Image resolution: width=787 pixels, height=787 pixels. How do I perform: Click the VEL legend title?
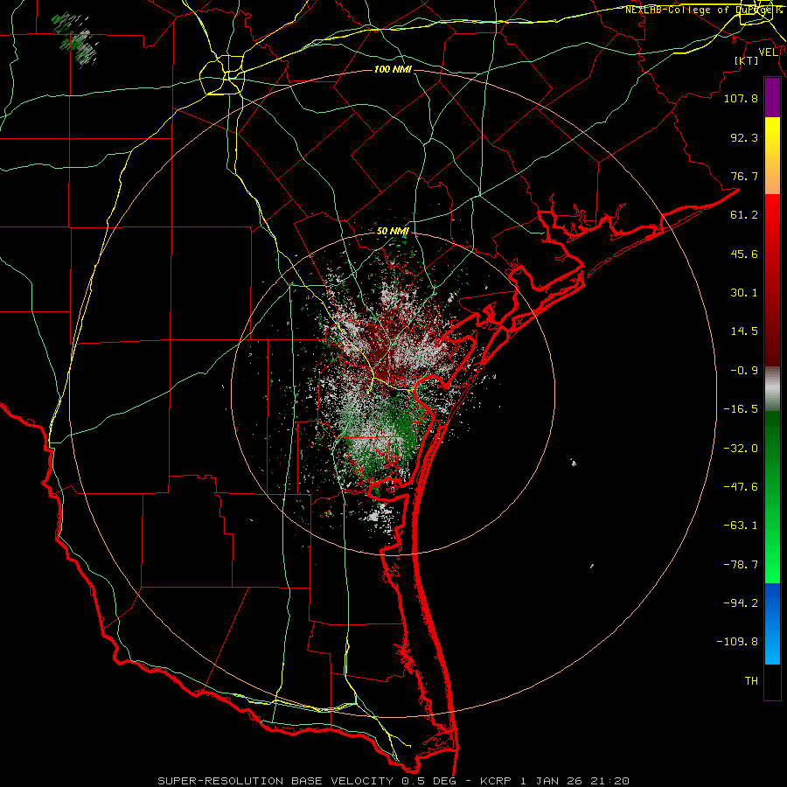[768, 52]
